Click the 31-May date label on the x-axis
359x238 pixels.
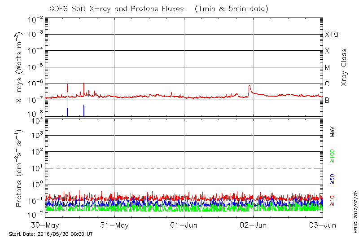pos(114,225)
